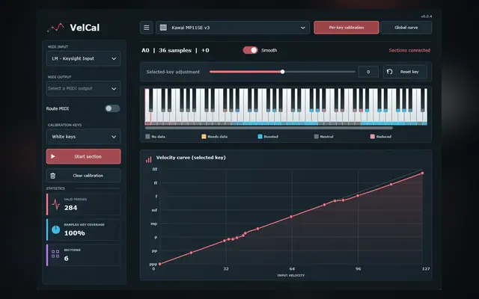Toggle the Smooth switch off

click(x=251, y=50)
